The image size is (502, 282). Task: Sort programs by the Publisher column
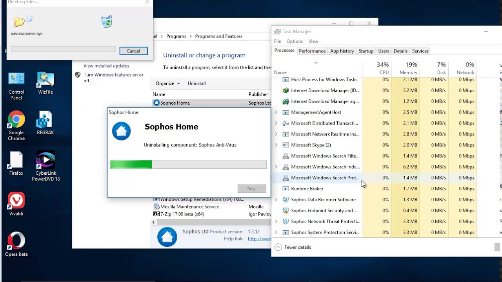pos(258,94)
